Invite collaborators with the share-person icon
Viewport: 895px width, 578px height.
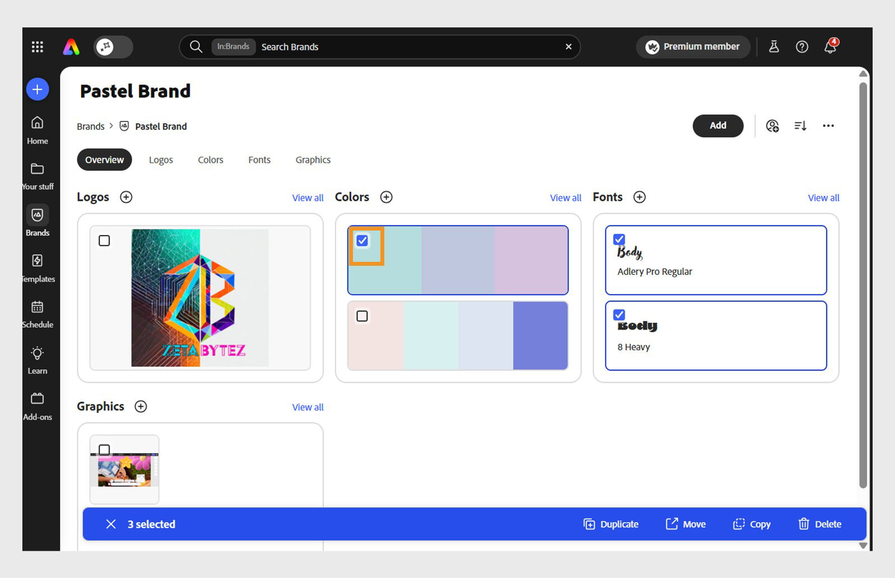pyautogui.click(x=772, y=126)
